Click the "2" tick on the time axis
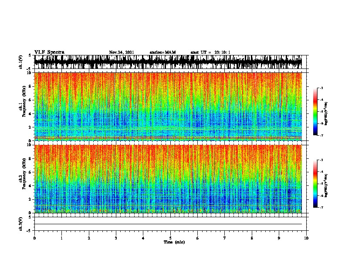 tap(89, 238)
